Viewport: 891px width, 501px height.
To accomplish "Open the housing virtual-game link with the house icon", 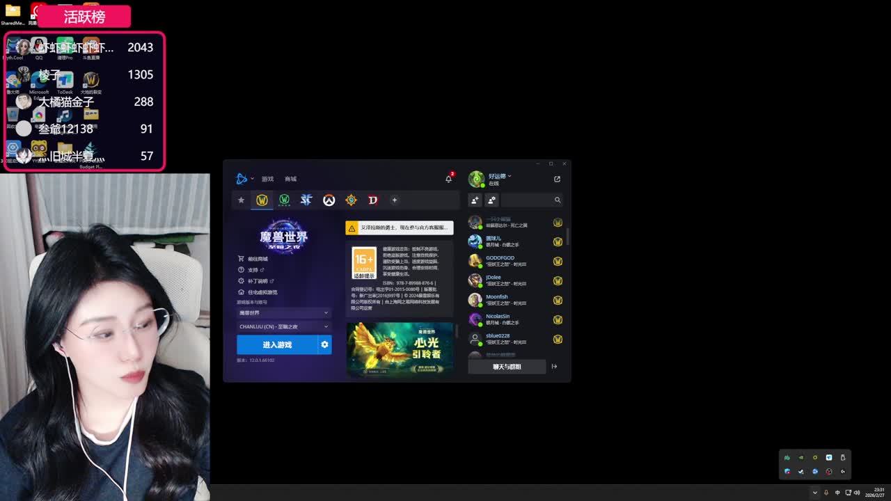I will (258, 292).
